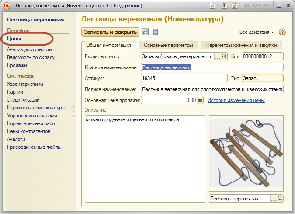Click the list icon beside the save icon
Viewport: 295px width, 214px height.
156,32
